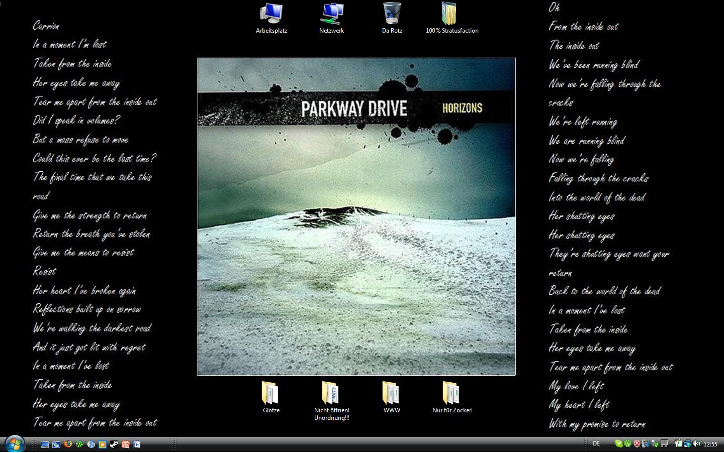724x453 pixels.
Task: Click the ICQ flower tray icon
Action: point(627,443)
